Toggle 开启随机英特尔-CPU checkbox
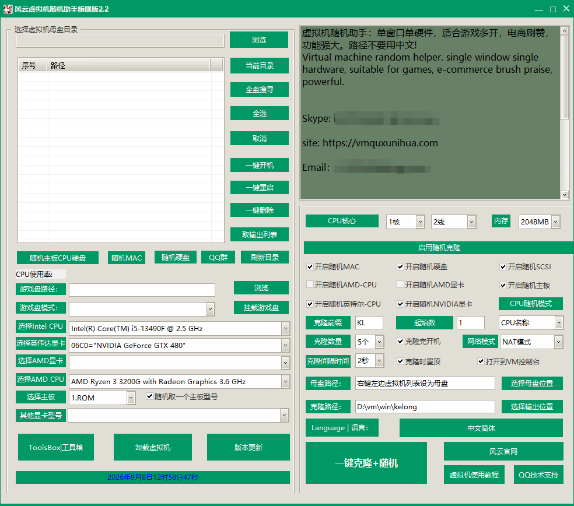Viewport: 574px width, 506px height. click(310, 304)
